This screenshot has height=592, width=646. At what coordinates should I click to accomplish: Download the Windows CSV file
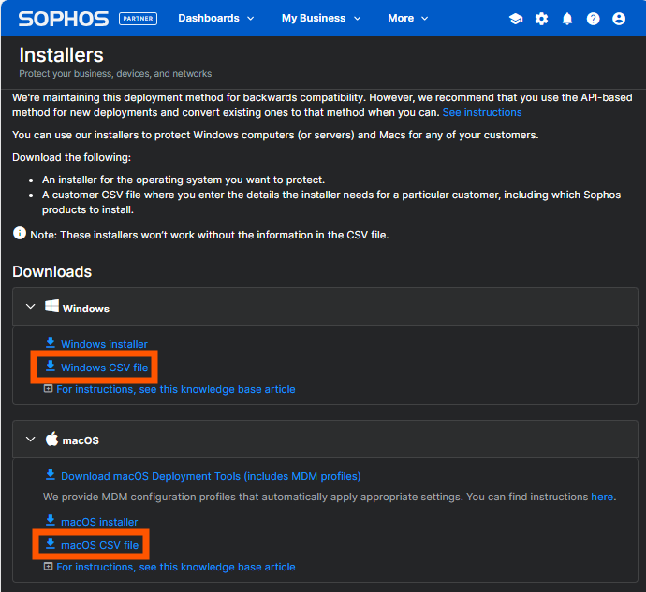coord(104,368)
